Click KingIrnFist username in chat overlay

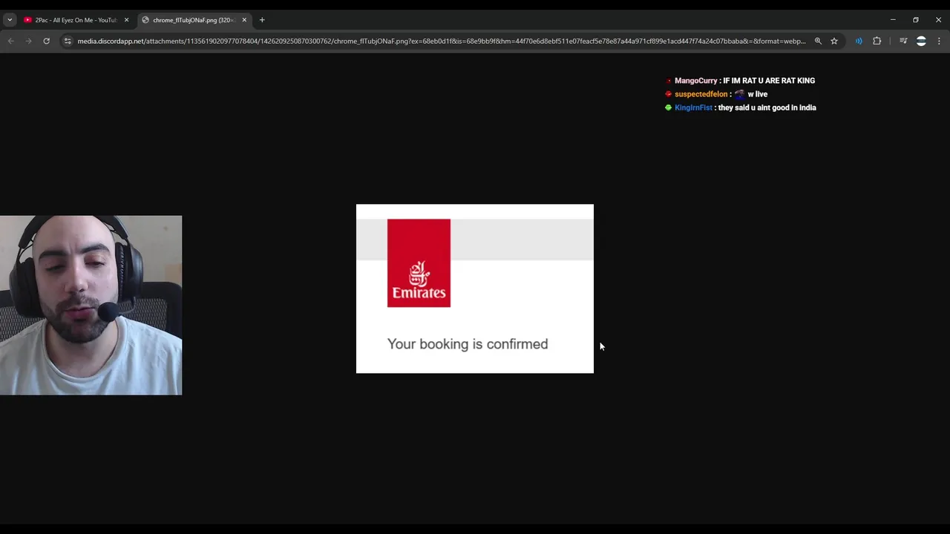[x=693, y=108]
